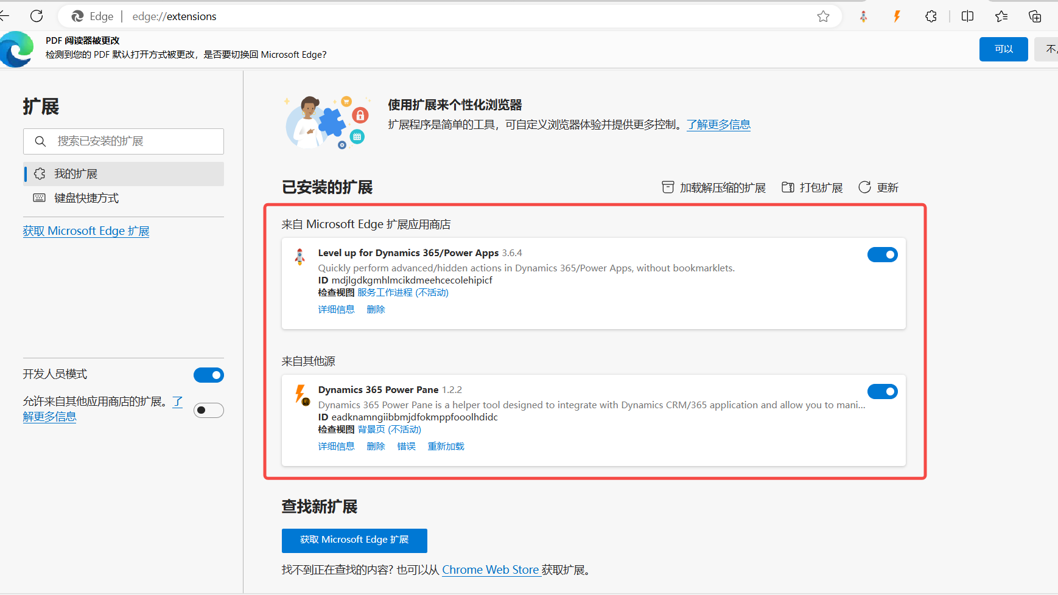Turn off 开发人员模式 switch
1058x595 pixels.
point(209,375)
